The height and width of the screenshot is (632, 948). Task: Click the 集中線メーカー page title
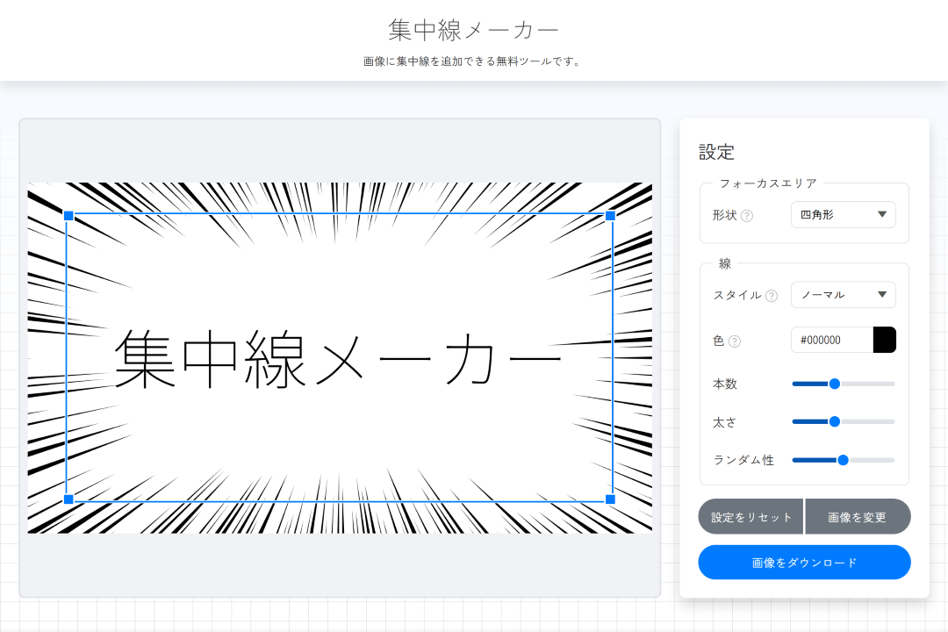coord(474,29)
